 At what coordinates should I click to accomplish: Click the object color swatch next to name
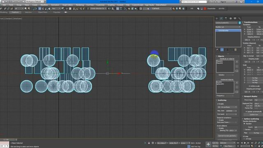[240, 23]
